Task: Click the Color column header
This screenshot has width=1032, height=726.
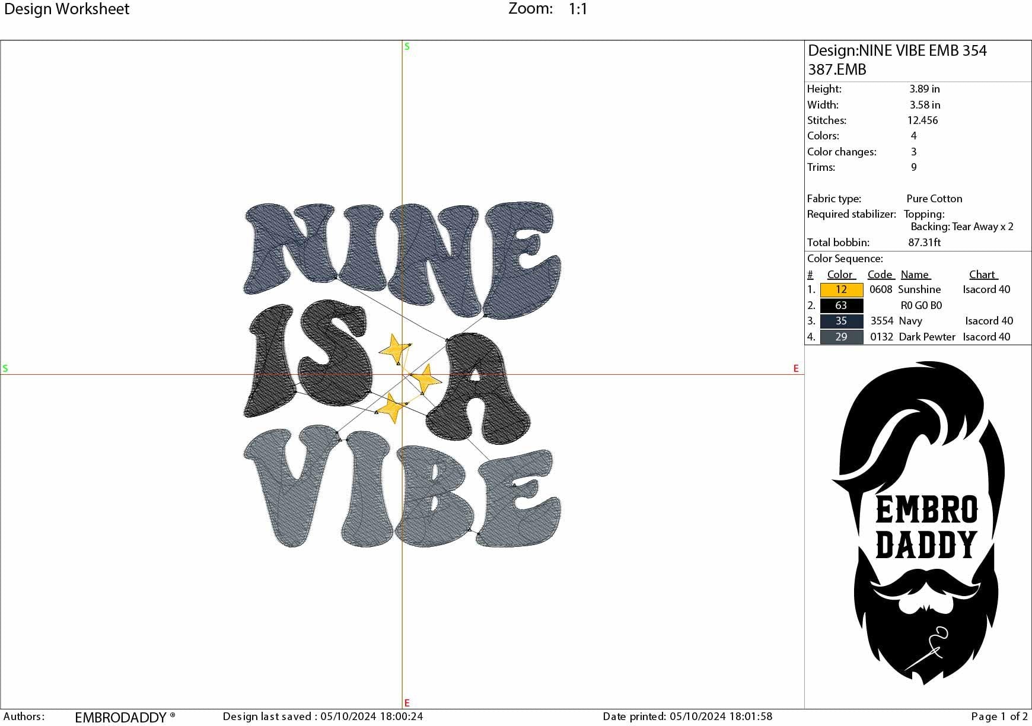Action: (840, 275)
